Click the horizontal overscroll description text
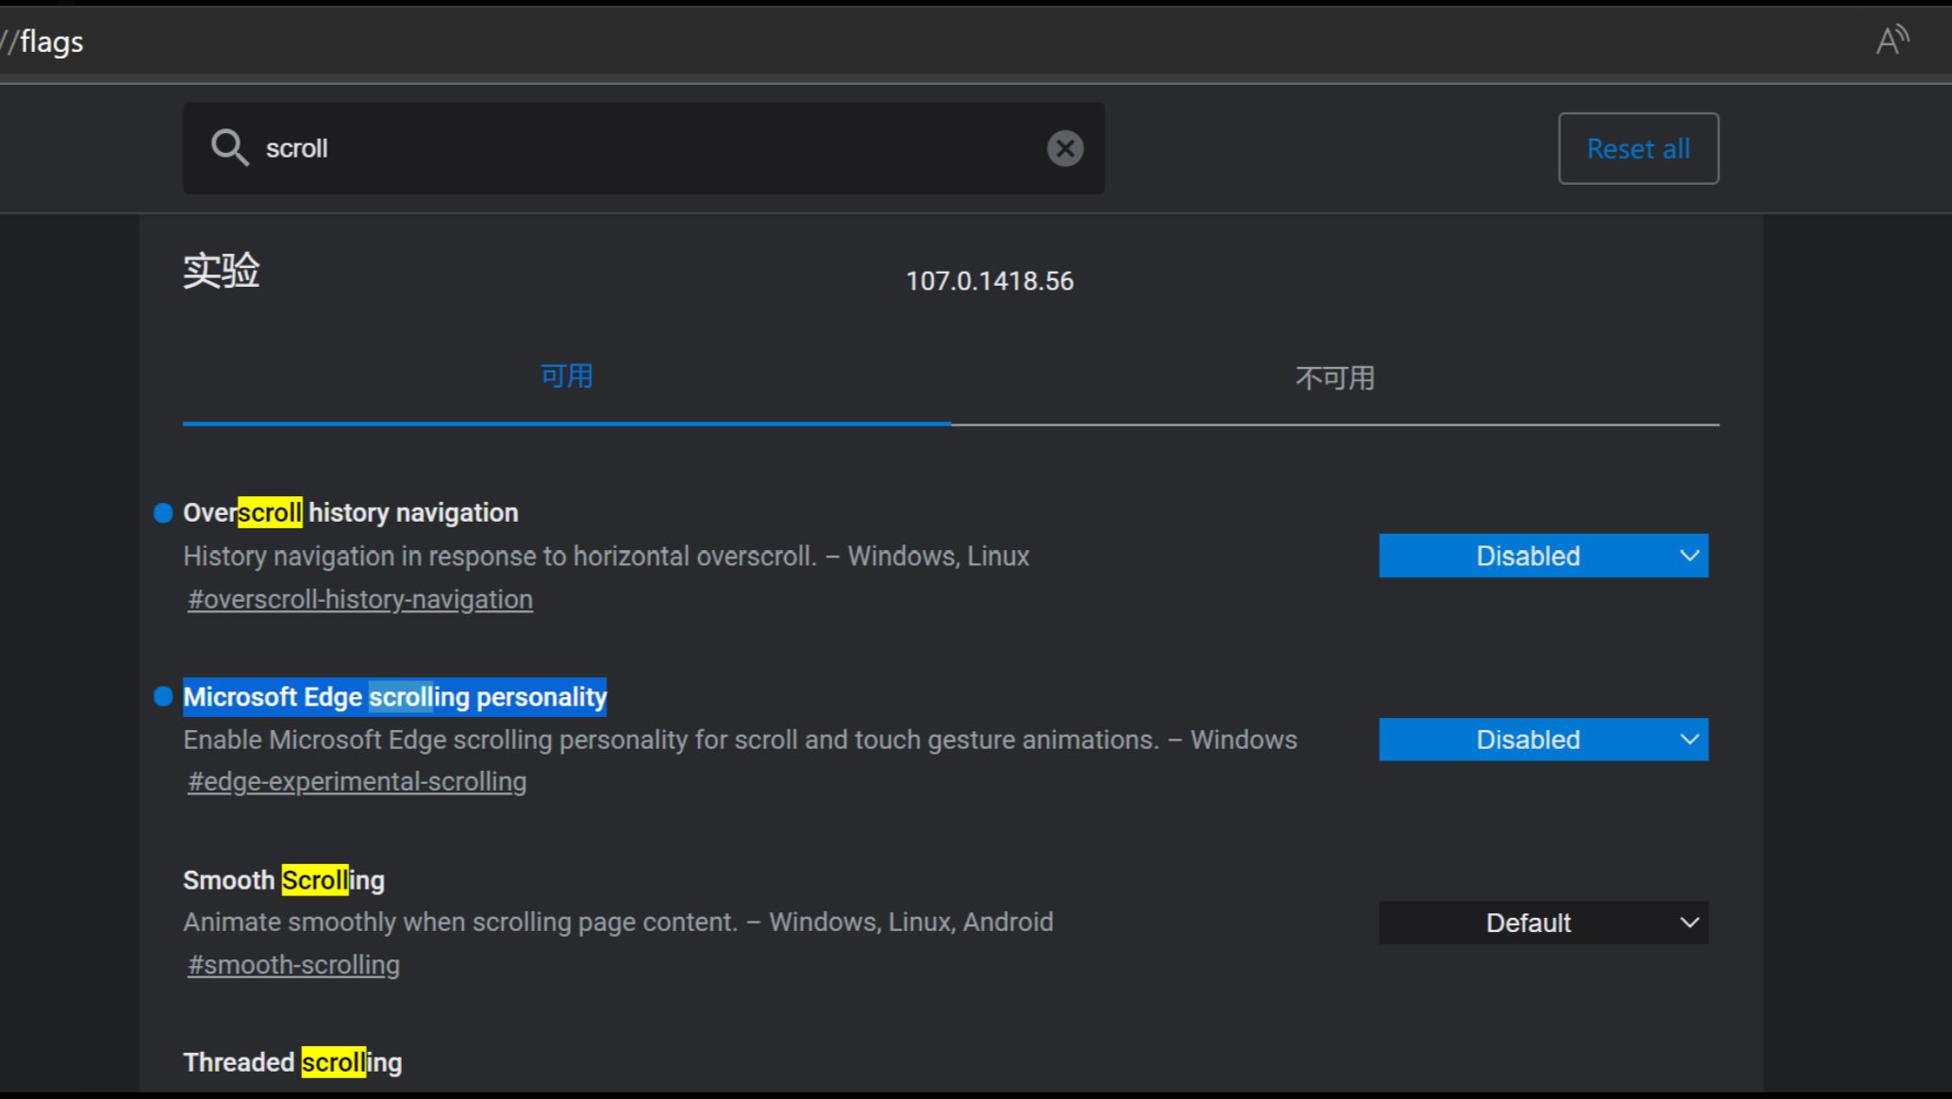Image resolution: width=1952 pixels, height=1099 pixels. click(x=606, y=557)
